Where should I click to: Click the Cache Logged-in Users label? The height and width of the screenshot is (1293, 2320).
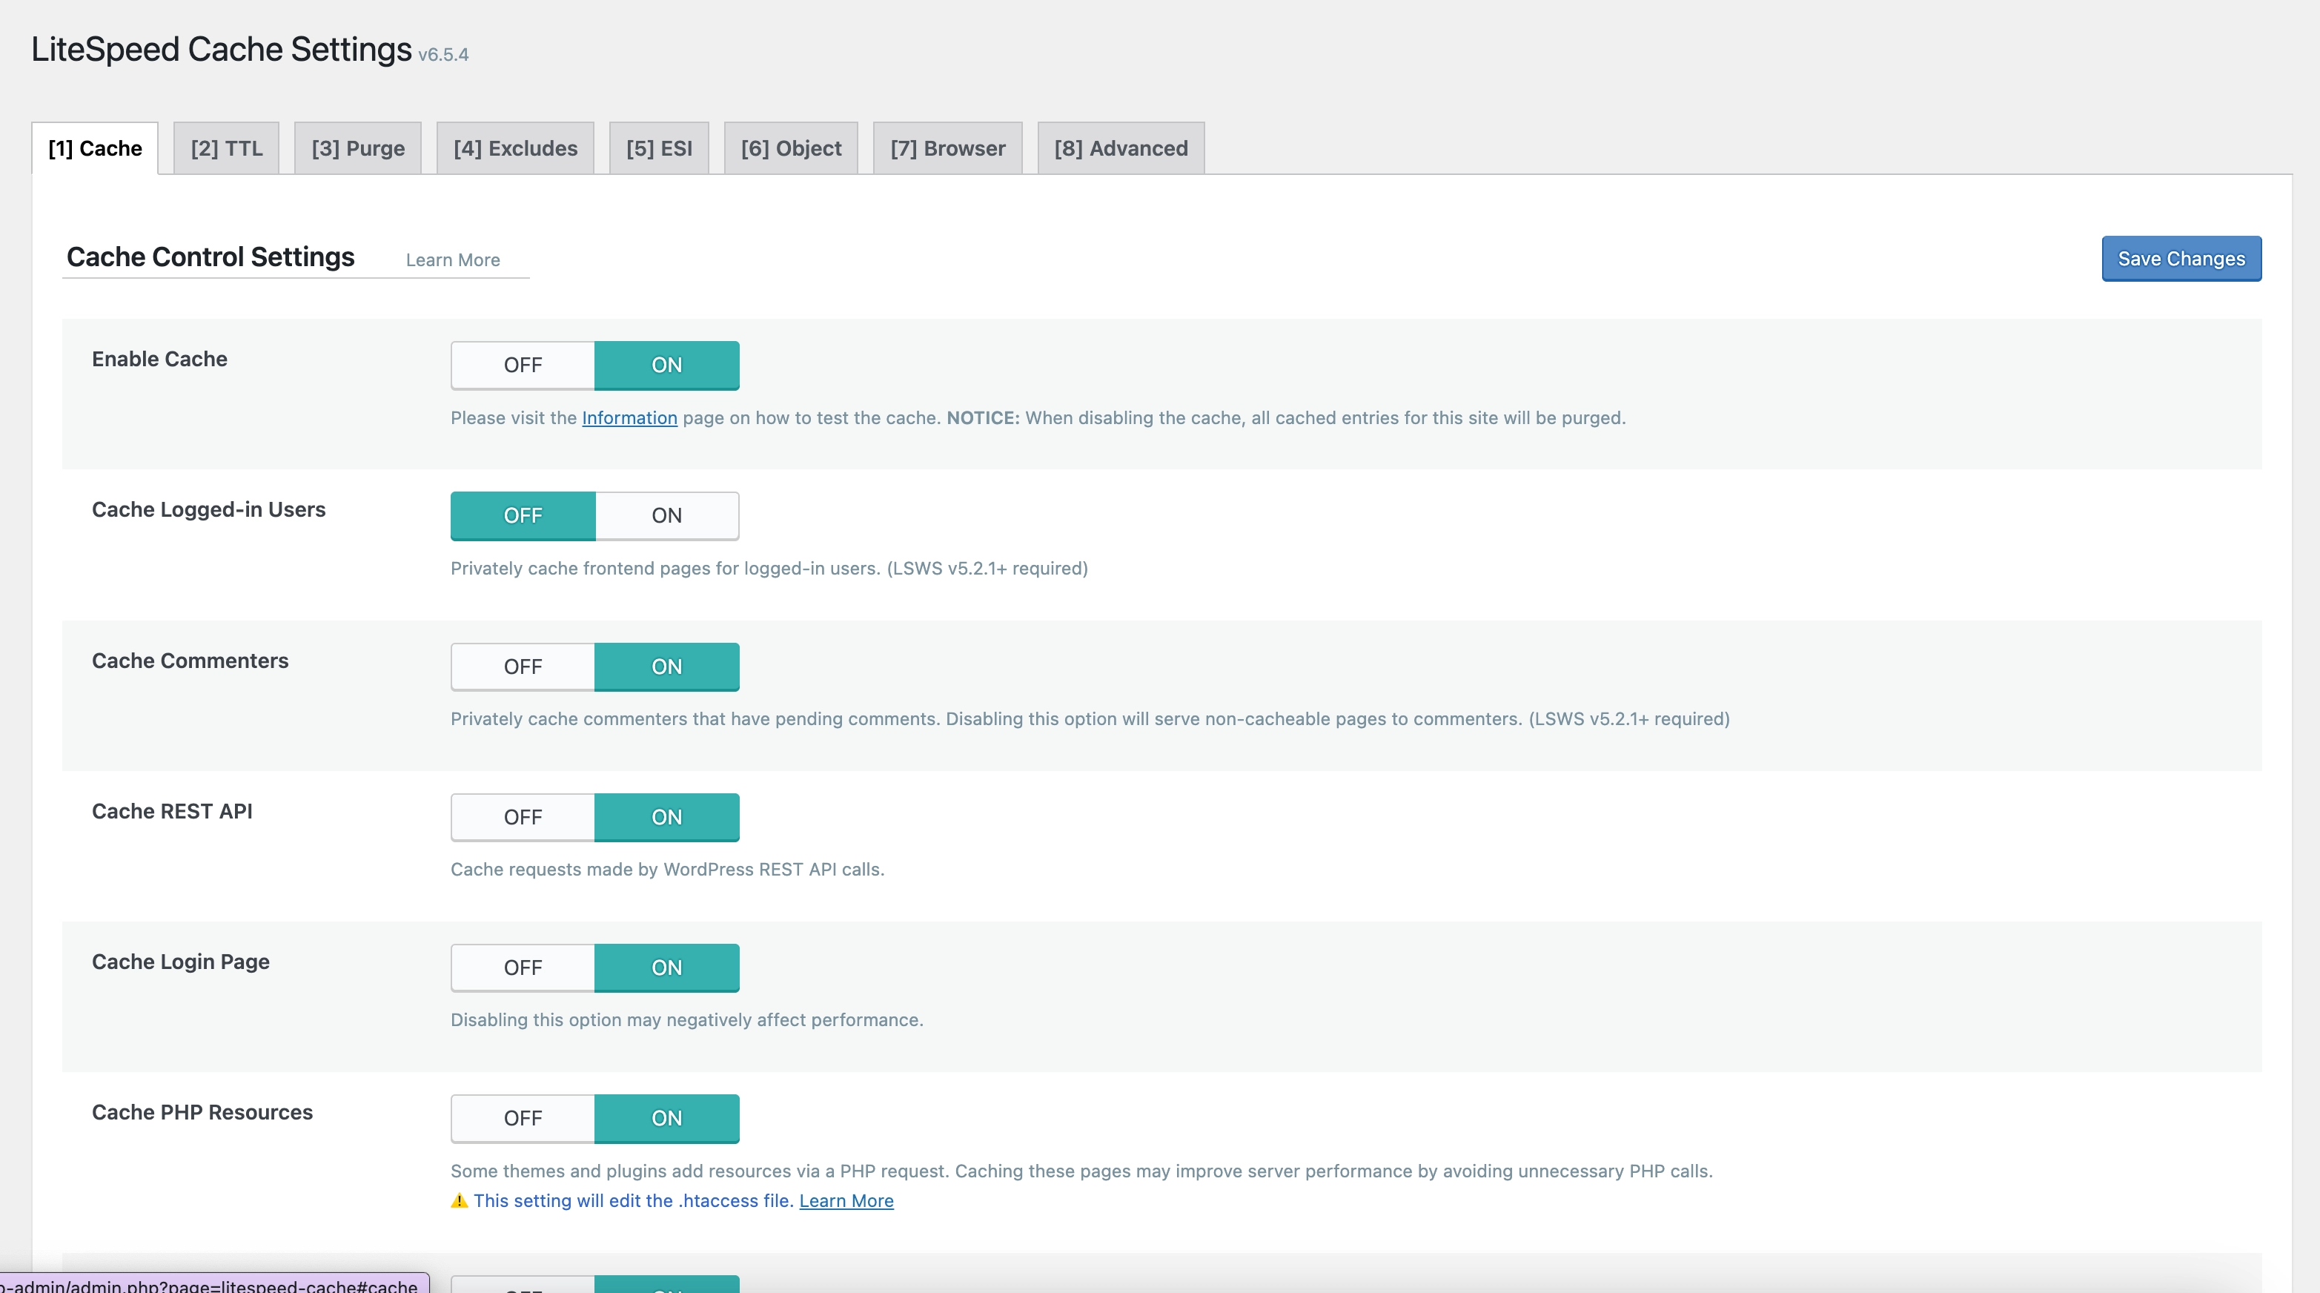pos(209,509)
